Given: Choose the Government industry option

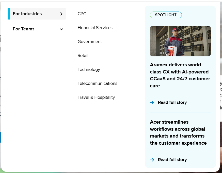Looking at the screenshot, I should [x=90, y=42].
